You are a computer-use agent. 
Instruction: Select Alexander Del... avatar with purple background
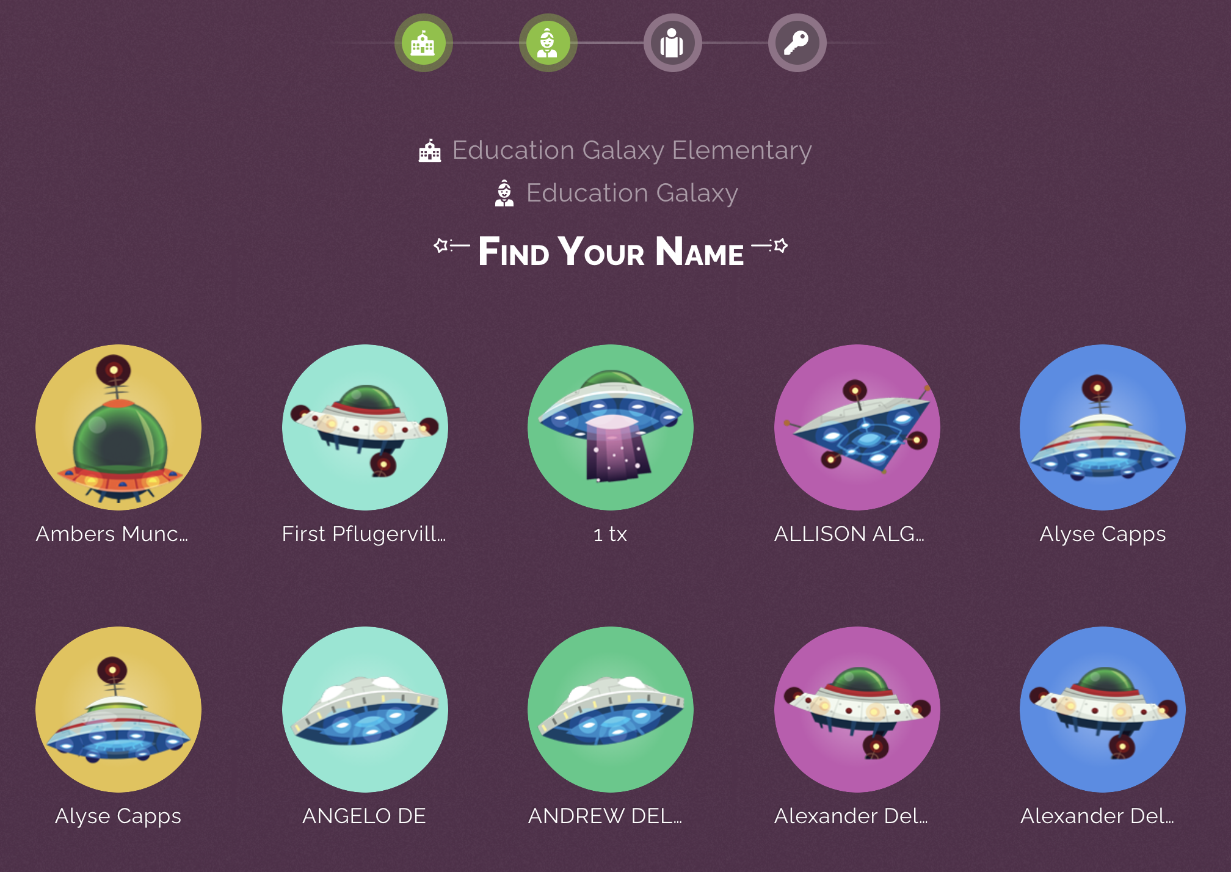857,710
